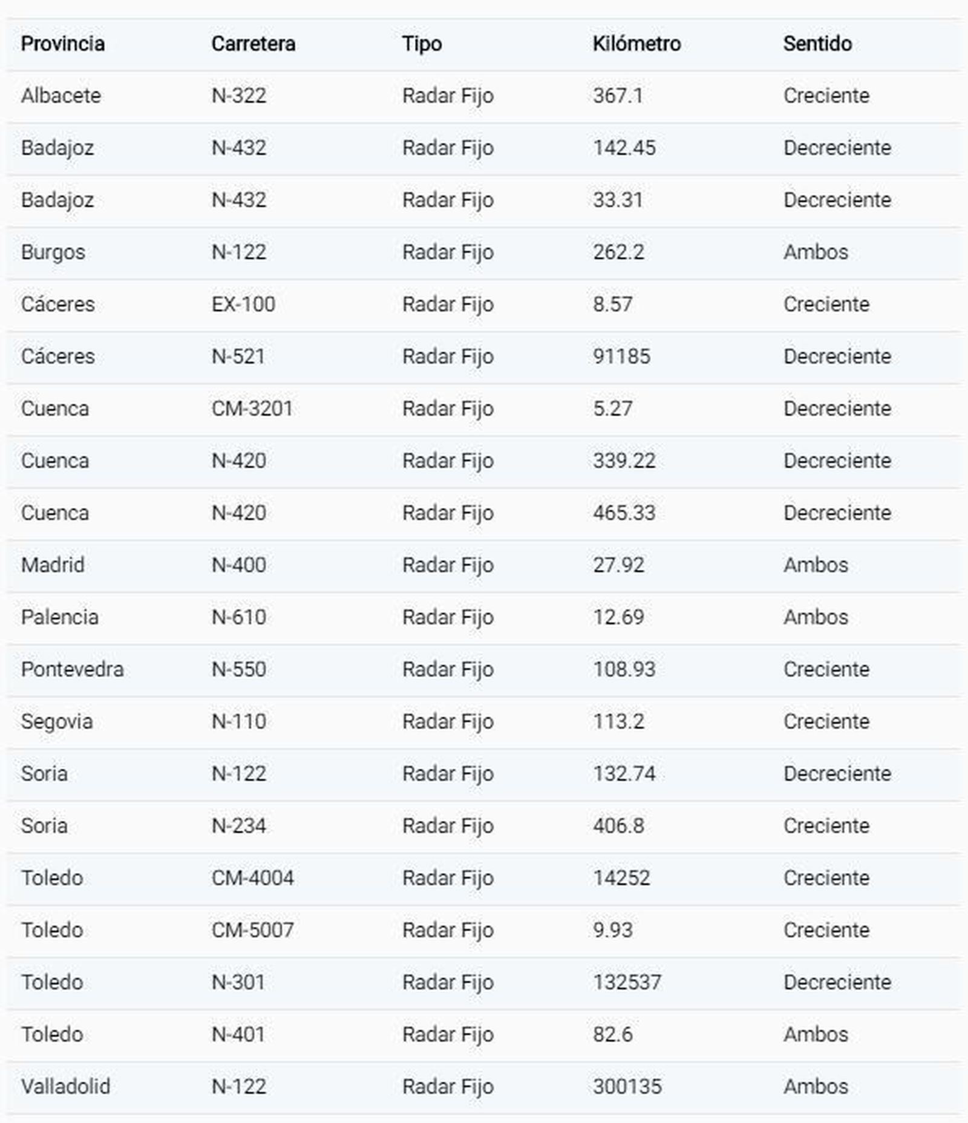968x1123 pixels.
Task: Click the Valladolid province cell
Action: (x=65, y=1086)
